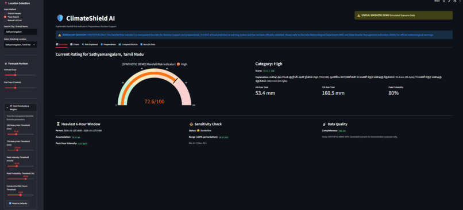Click the Range (±20% perturbation) value
The image size is (463, 210).
pyautogui.click(x=223, y=137)
